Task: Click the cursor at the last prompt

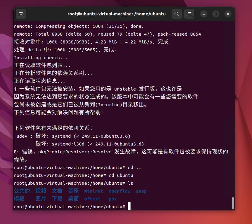Action: pyautogui.click(x=129, y=206)
